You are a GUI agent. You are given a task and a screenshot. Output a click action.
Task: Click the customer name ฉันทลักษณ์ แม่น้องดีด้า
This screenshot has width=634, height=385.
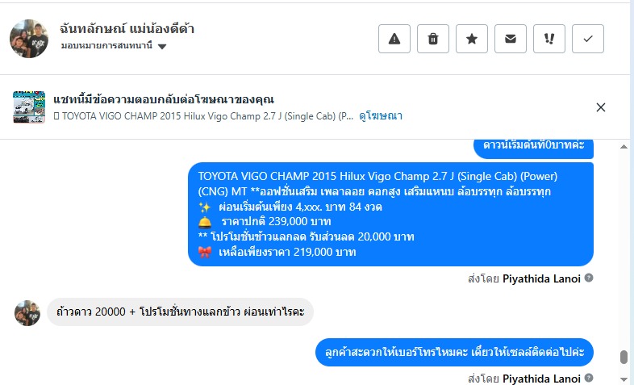pyautogui.click(x=127, y=29)
